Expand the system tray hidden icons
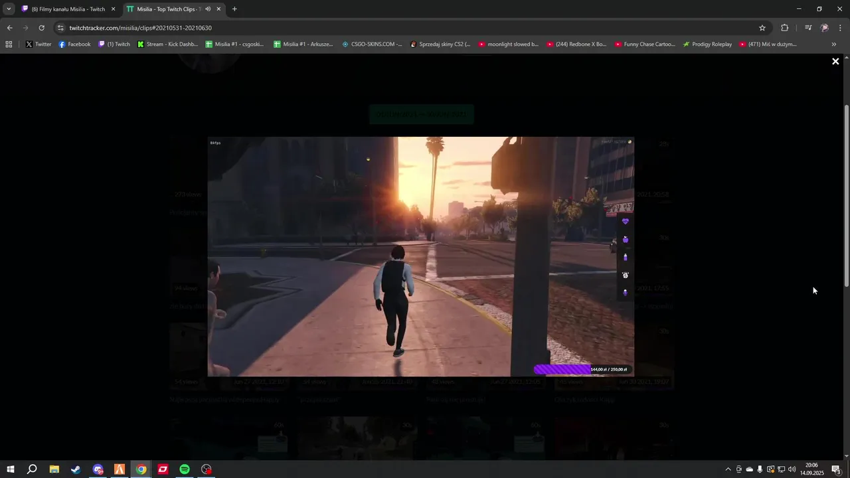 coord(728,469)
